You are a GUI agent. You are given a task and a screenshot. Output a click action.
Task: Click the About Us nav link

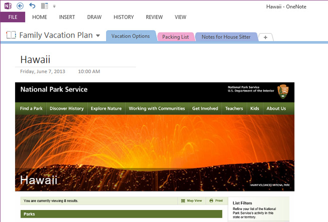(x=276, y=108)
